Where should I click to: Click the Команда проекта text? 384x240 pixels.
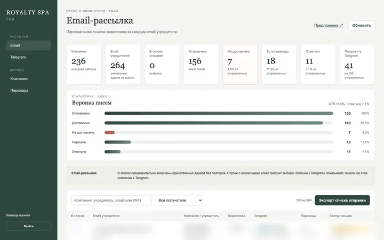pyautogui.click(x=18, y=215)
